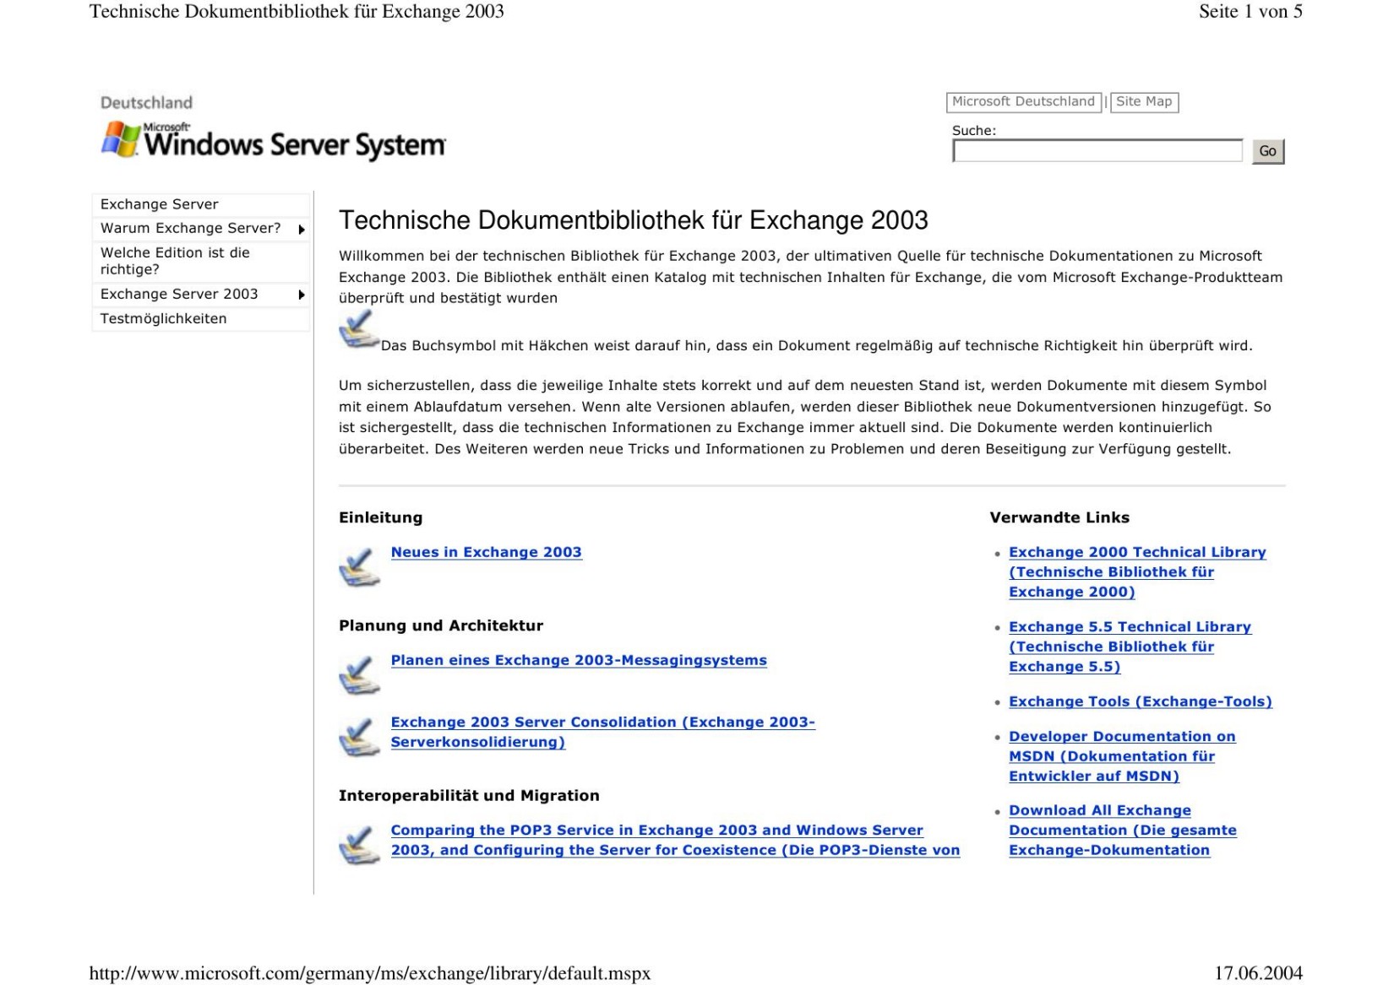The height and width of the screenshot is (985, 1394).
Task: Click the footer URL microsoft.com/germany/ms/exchange
Action: tap(370, 973)
